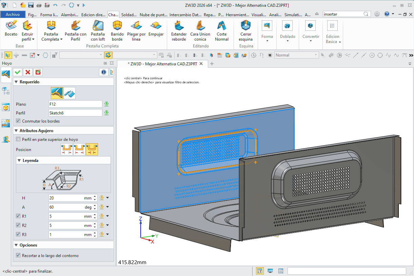Switch to the Forma li... ribbon tab

[x=49, y=15]
